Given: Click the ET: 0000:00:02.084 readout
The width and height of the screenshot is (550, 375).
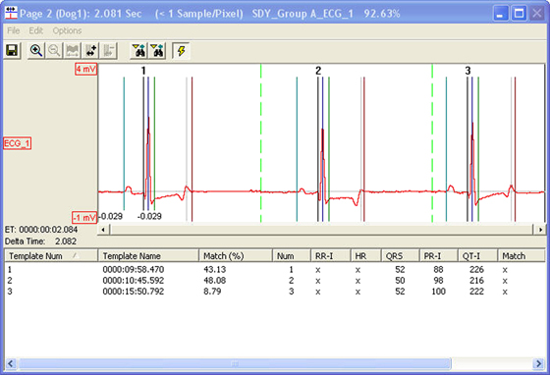Looking at the screenshot, I should point(41,230).
